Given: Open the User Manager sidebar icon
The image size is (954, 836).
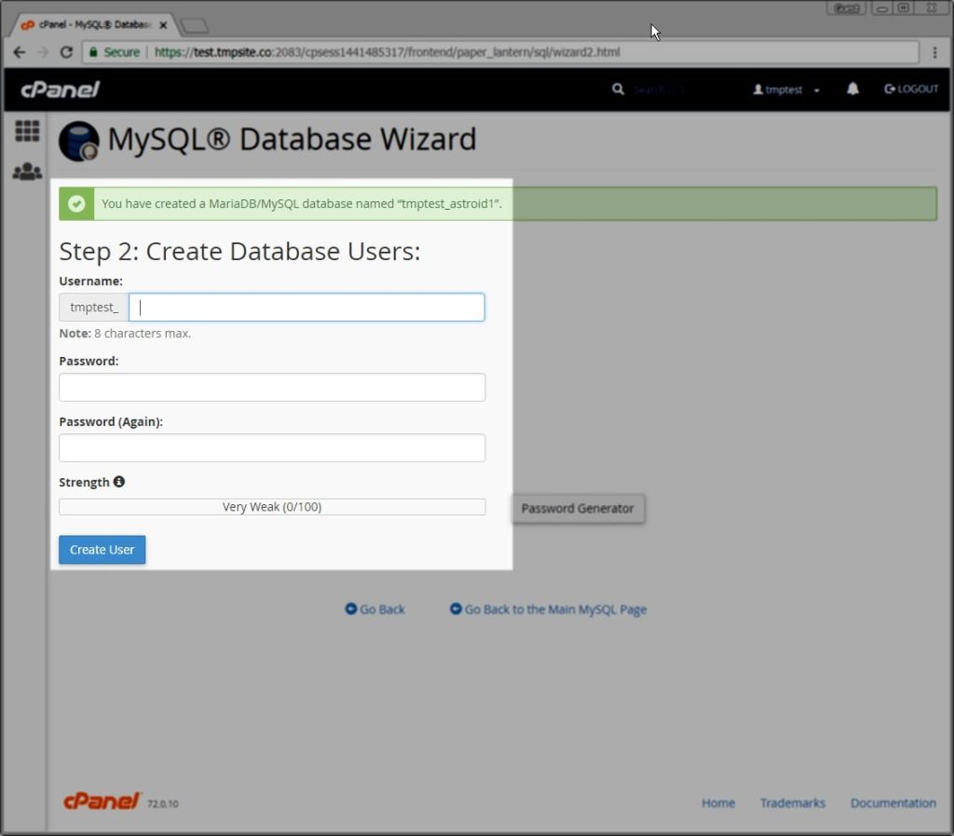Looking at the screenshot, I should coord(27,171).
